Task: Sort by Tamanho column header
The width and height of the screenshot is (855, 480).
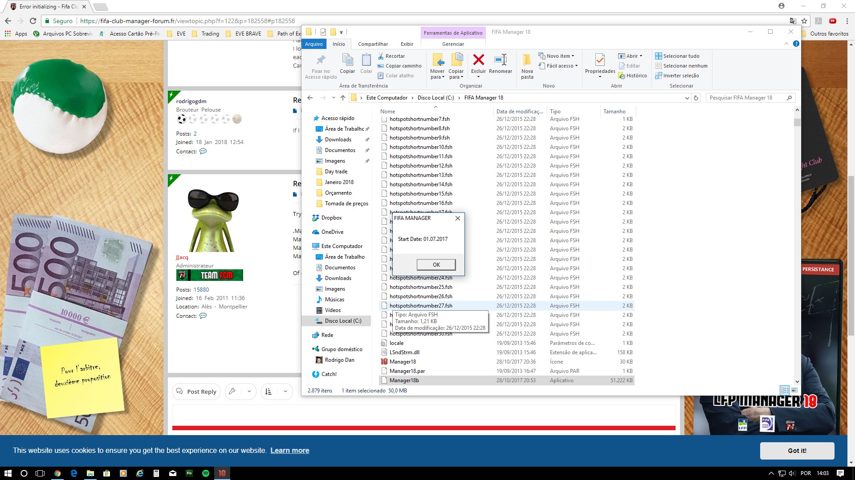Action: point(614,112)
